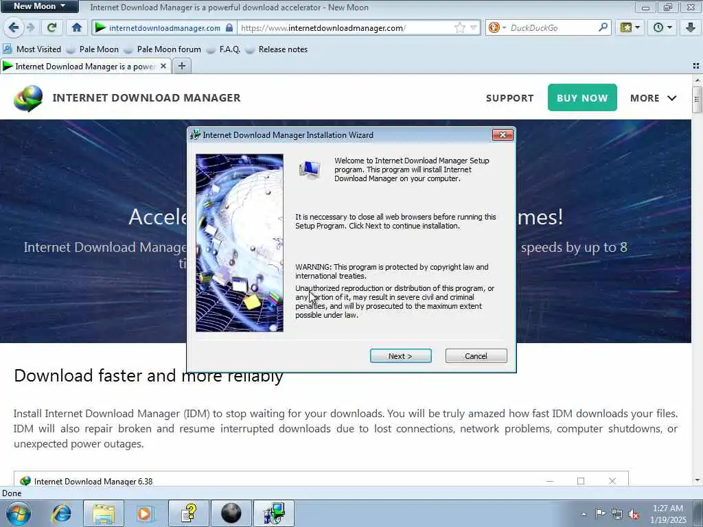Click the computer icon in wizard
703x527 pixels.
click(x=310, y=170)
